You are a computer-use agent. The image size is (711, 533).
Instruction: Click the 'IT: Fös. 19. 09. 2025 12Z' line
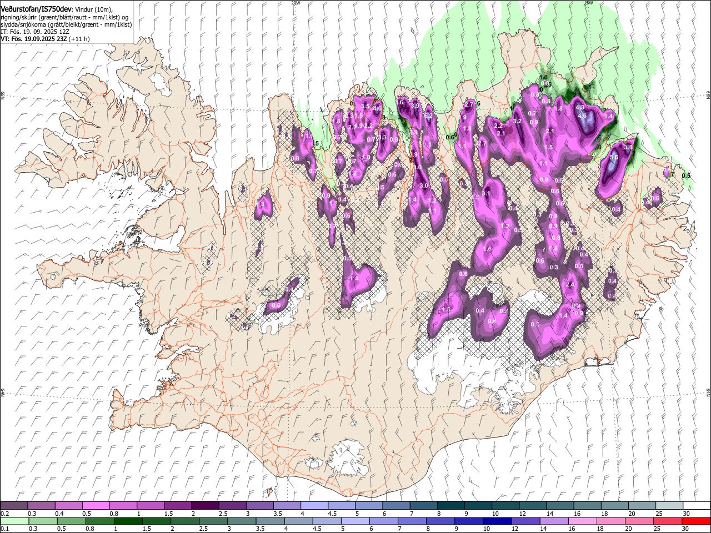[x=35, y=32]
